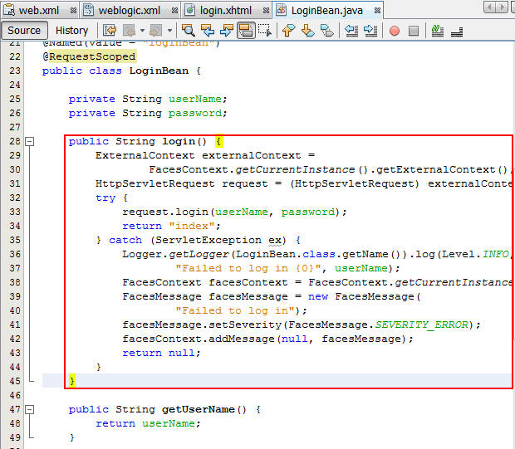515x449 pixels.
Task: Toggle rectangular selection mode
Action: click(x=265, y=31)
